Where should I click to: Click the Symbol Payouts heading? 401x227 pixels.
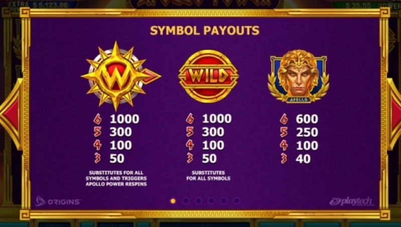tap(205, 31)
